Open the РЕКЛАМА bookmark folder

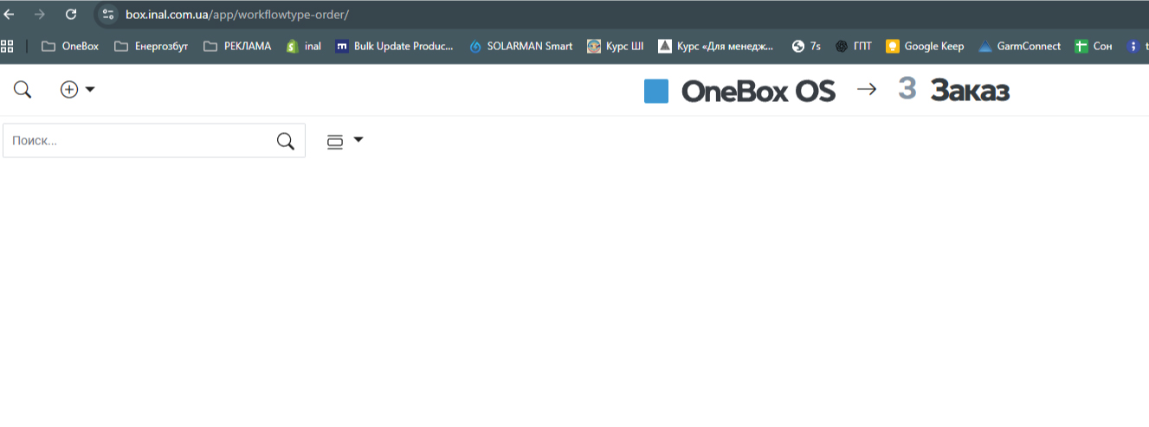coord(237,46)
